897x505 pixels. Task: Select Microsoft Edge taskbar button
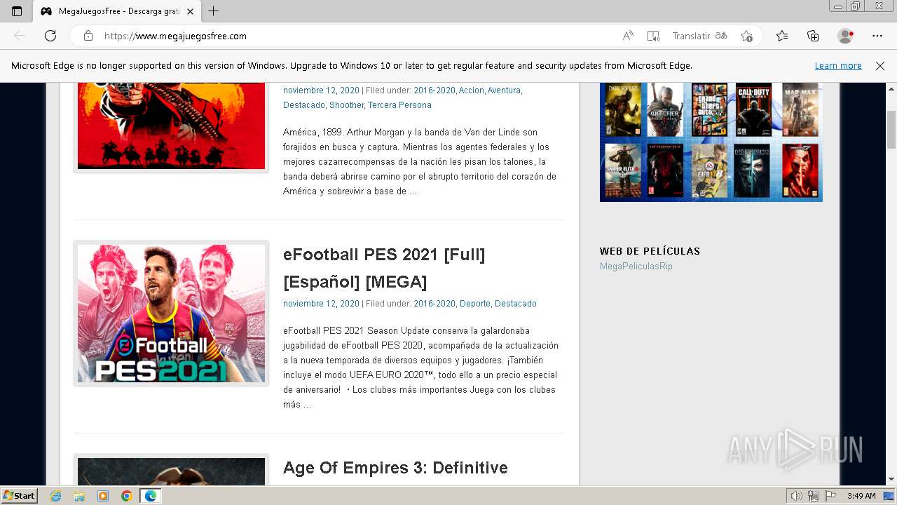pyautogui.click(x=151, y=496)
